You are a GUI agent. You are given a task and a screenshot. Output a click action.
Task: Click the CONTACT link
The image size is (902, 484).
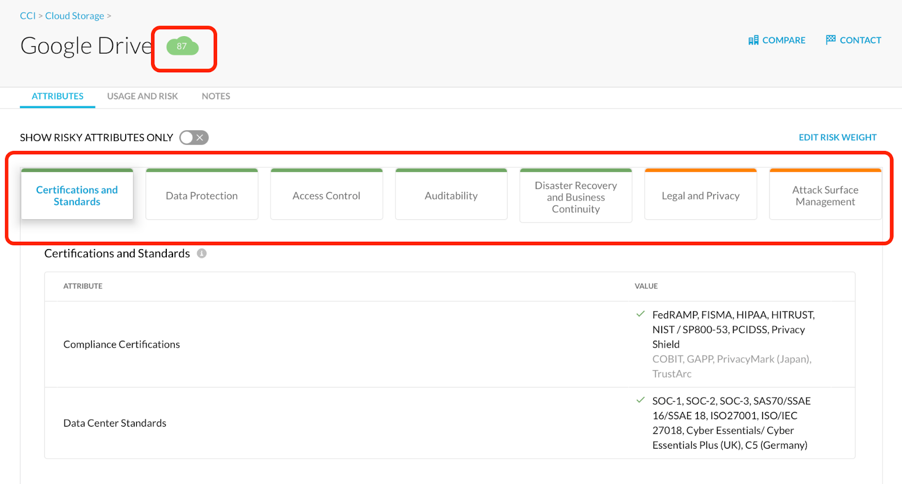[x=854, y=40]
